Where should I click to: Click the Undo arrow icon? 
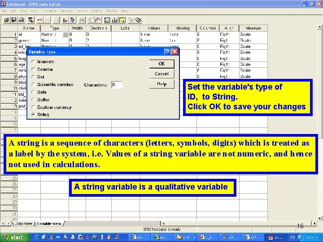click(x=39, y=20)
